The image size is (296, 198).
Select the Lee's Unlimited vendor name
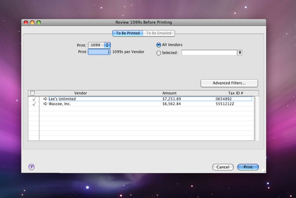point(62,99)
